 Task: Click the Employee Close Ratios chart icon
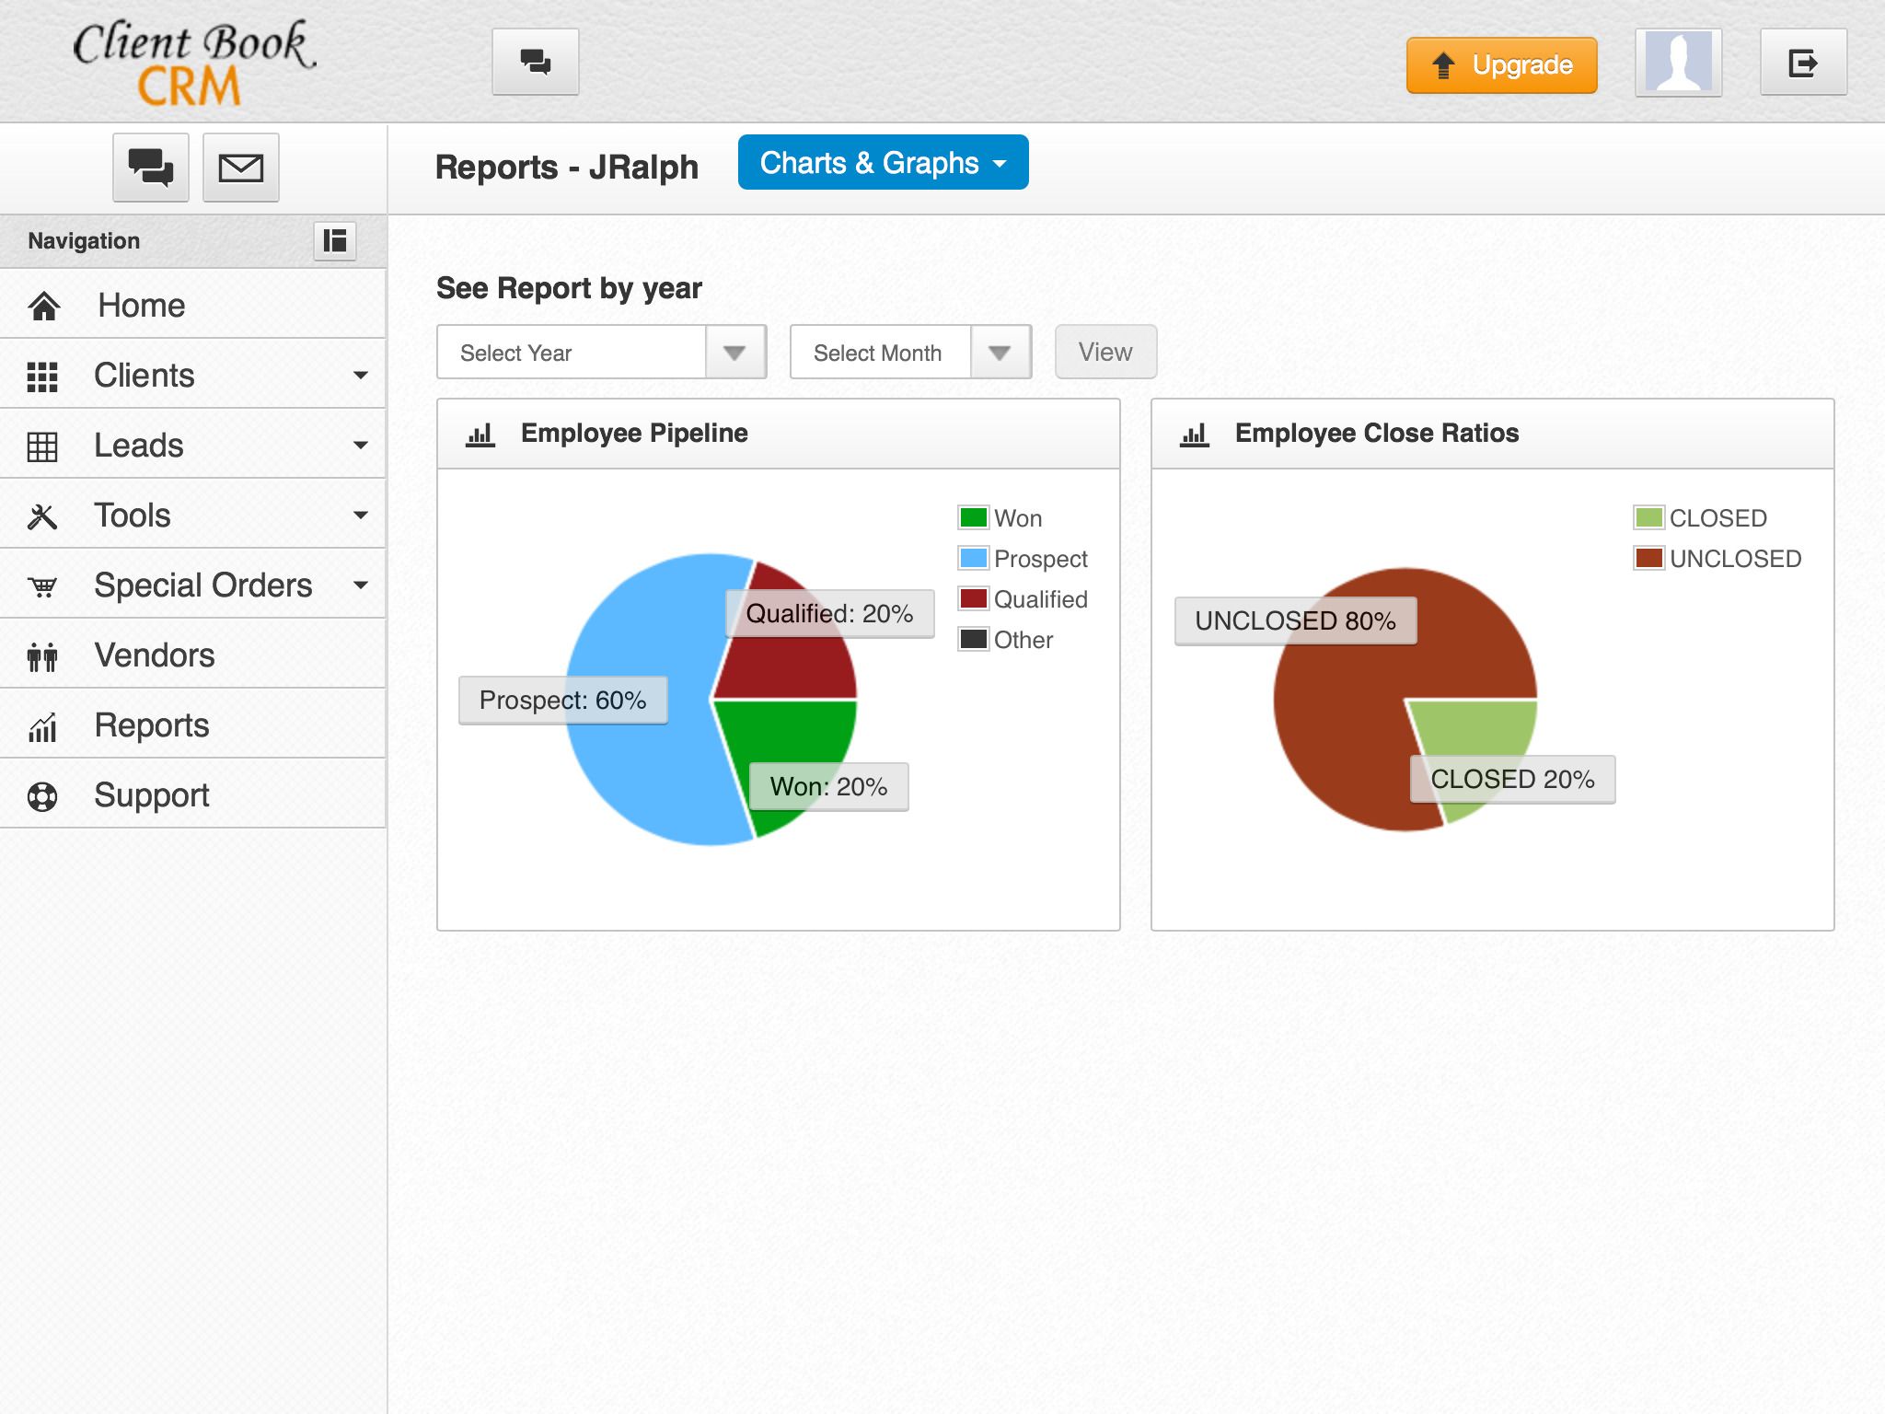click(1194, 434)
